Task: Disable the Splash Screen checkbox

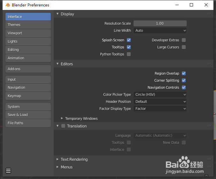Action: point(129,40)
